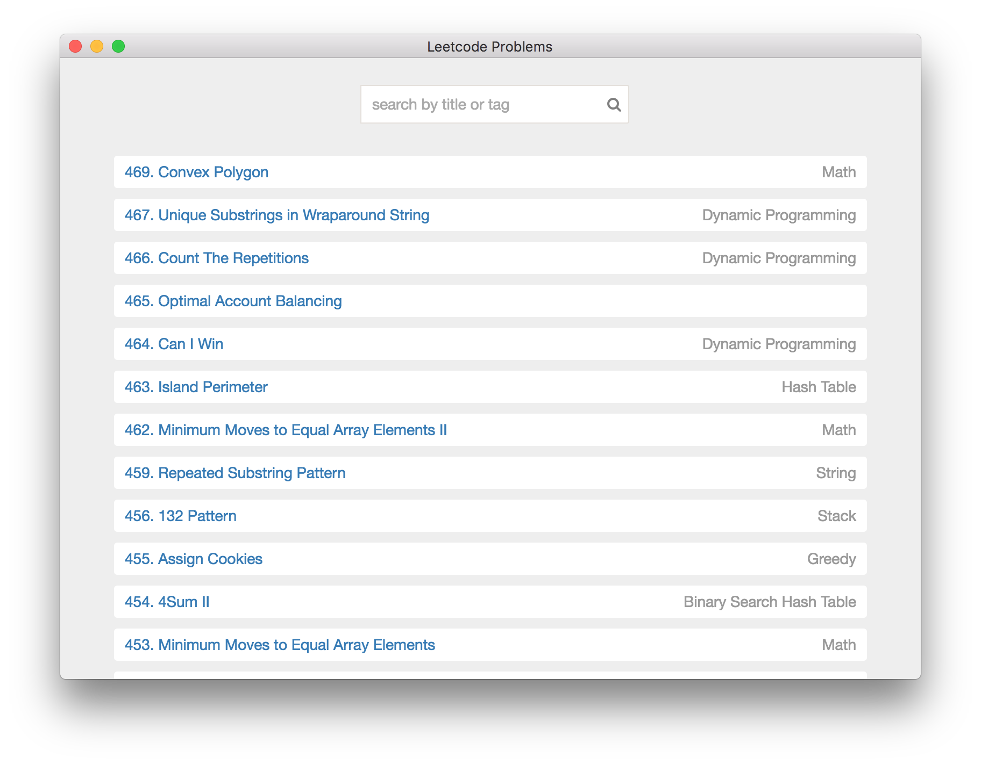Open problem 469. Convex Polygon

(196, 172)
